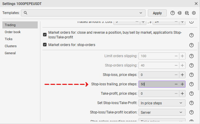This screenshot has height=124, width=200.
Task: Open templates help question mark icon
Action: pos(172,13)
